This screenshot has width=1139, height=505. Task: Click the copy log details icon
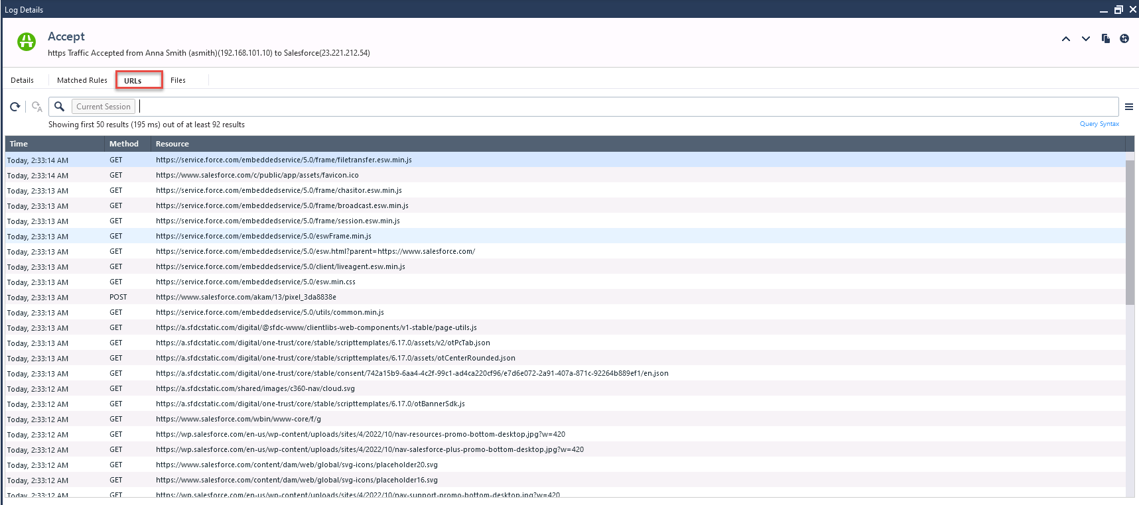click(x=1105, y=38)
